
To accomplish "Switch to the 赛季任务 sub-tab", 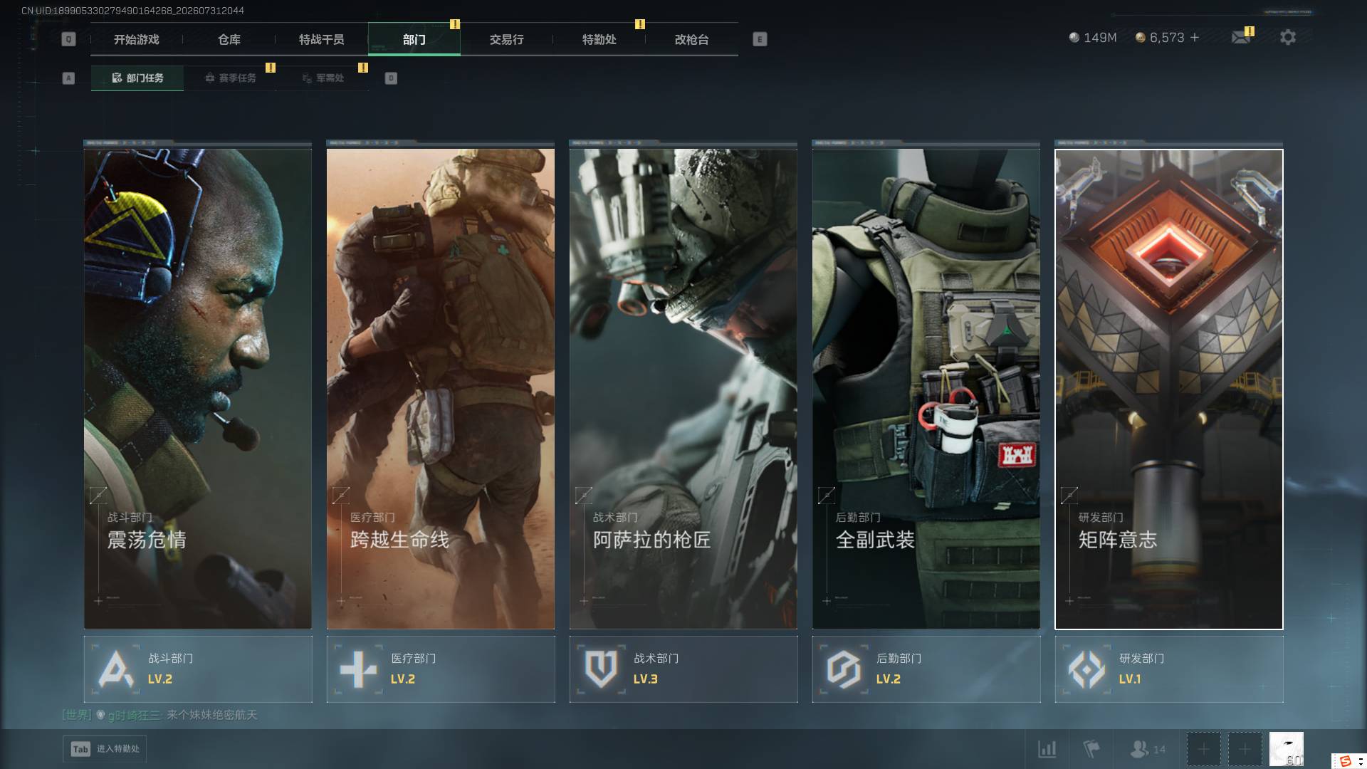I will point(230,78).
